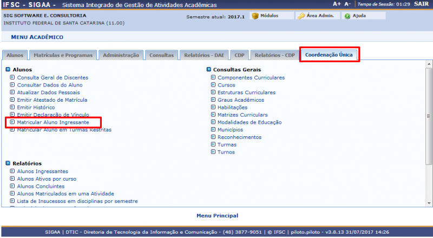Click the Menu Principal link
433x238 pixels.
[x=217, y=215]
